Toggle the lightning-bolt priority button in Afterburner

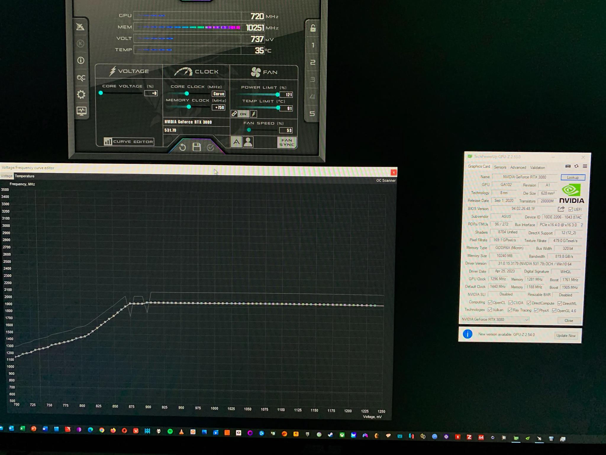[254, 114]
